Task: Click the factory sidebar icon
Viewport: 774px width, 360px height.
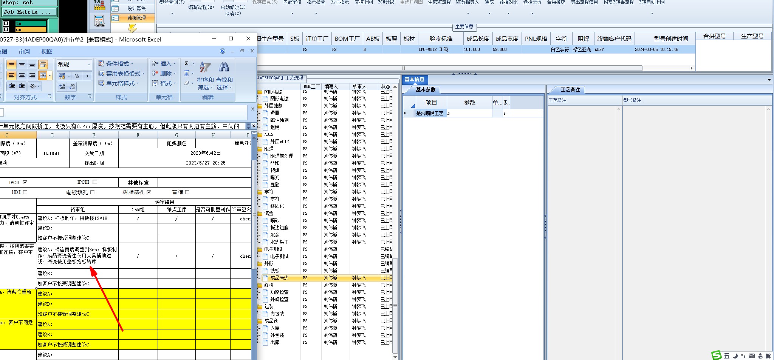Action: tap(99, 5)
